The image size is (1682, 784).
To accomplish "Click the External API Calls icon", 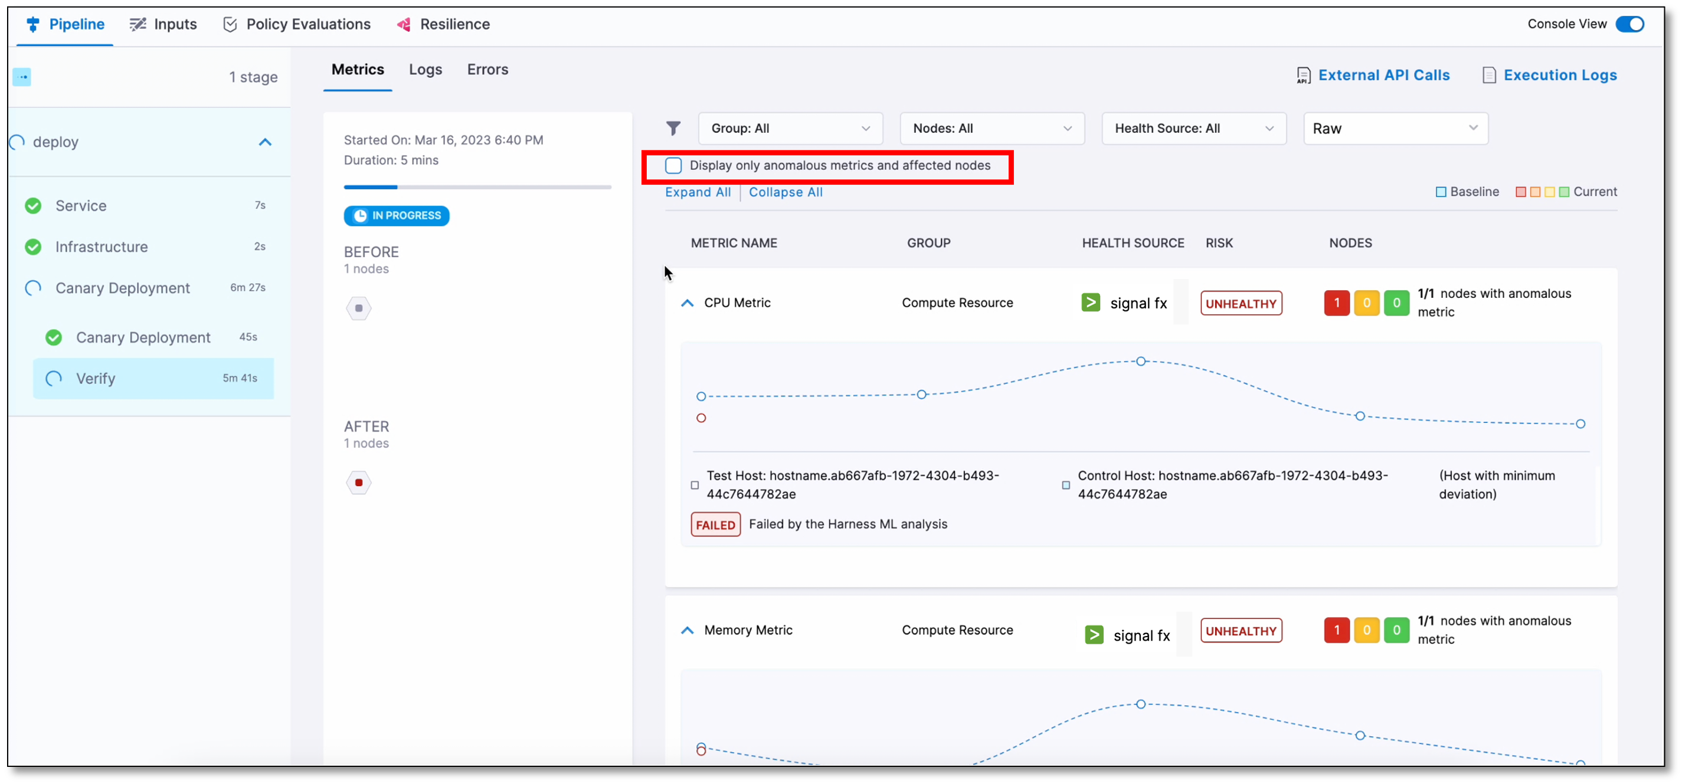I will point(1303,74).
